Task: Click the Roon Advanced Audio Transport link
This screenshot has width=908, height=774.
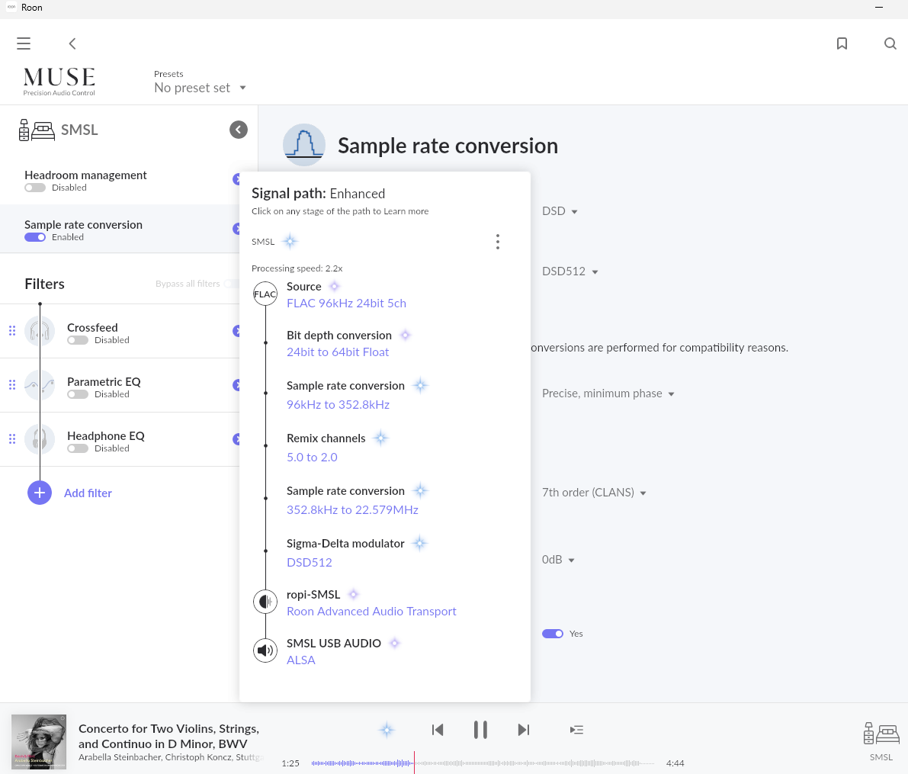Action: click(371, 612)
